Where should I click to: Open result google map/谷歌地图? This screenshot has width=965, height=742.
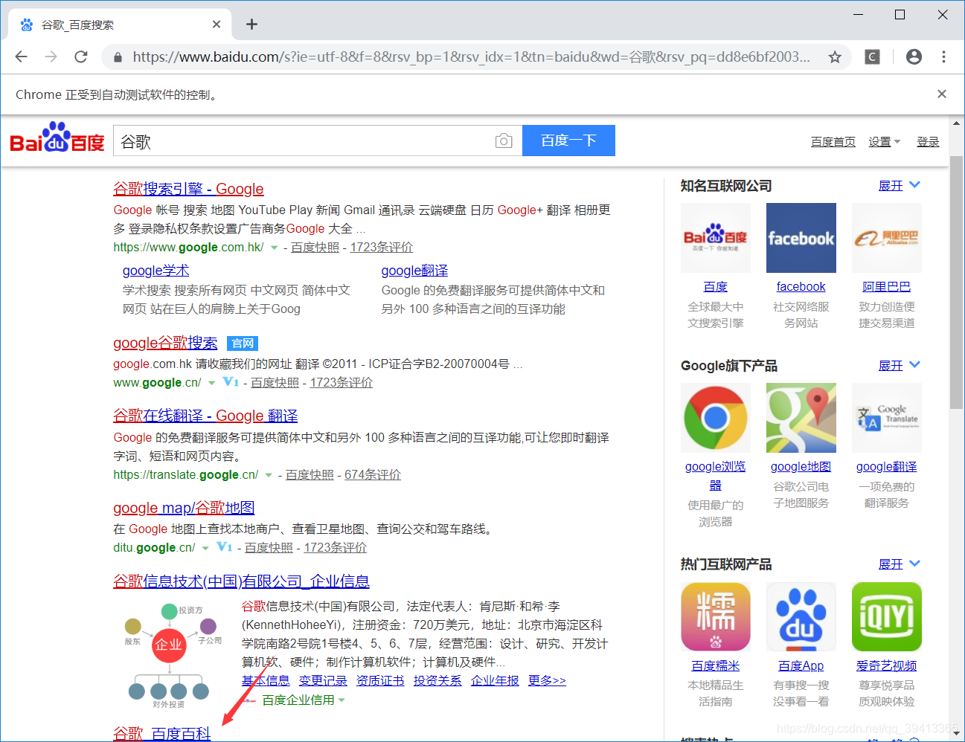(184, 508)
